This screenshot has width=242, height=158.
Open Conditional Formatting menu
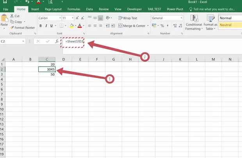click(x=194, y=23)
